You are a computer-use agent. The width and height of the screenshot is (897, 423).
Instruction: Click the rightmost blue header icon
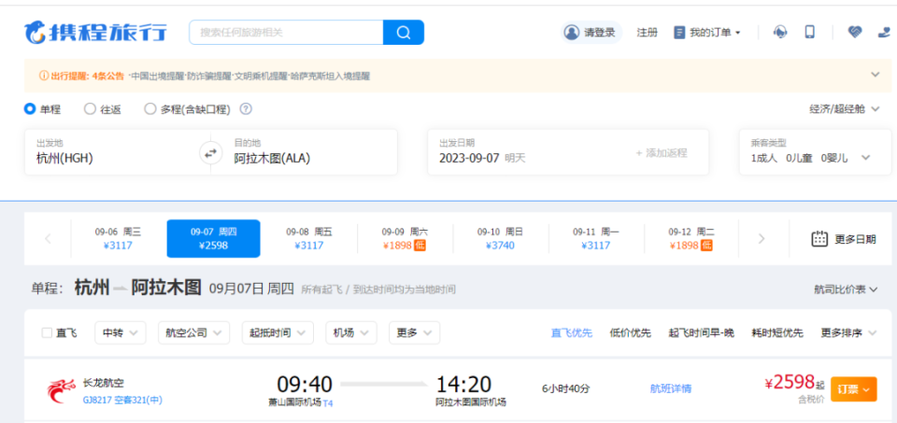(885, 33)
